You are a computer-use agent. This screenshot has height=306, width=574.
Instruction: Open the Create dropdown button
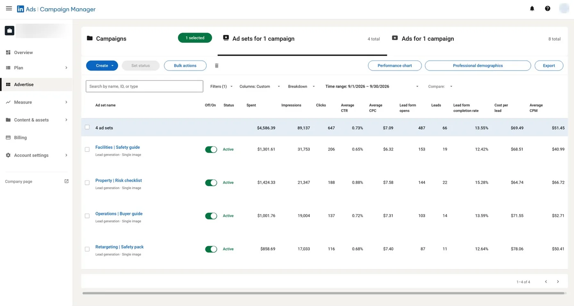(x=102, y=66)
